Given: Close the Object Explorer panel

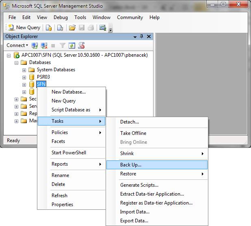Looking at the screenshot, I should pyautogui.click(x=149, y=36).
